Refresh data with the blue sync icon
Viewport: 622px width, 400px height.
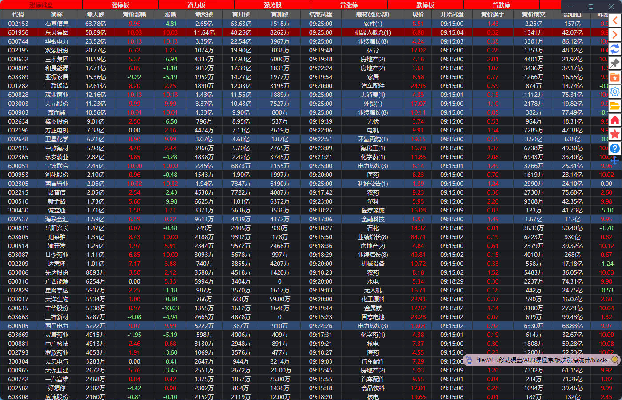(615, 49)
